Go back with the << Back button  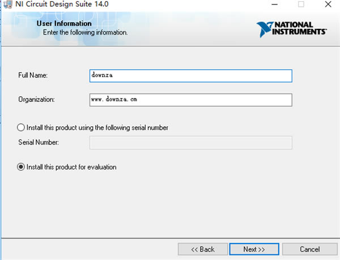pos(202,249)
